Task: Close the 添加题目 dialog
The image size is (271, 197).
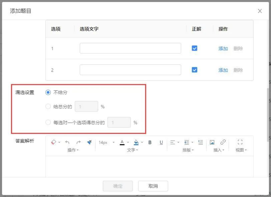Action: pyautogui.click(x=260, y=11)
